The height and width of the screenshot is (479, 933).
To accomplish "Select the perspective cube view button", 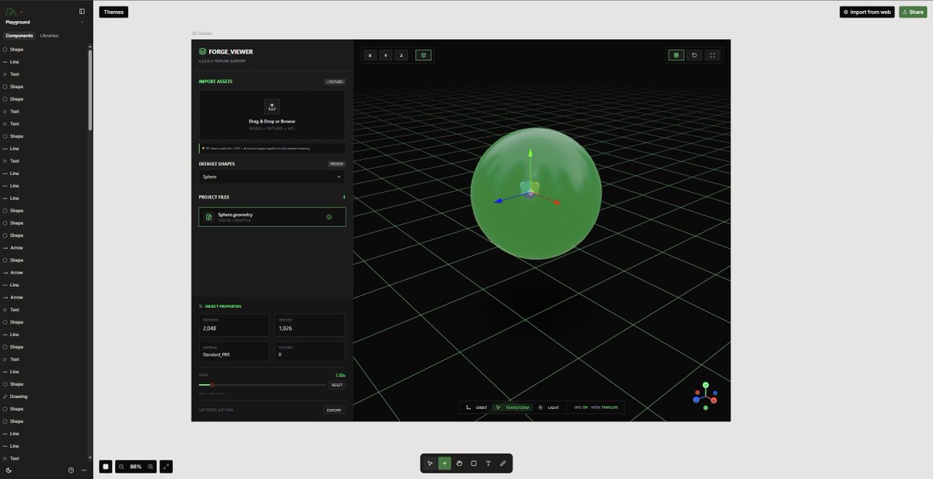I will (423, 55).
